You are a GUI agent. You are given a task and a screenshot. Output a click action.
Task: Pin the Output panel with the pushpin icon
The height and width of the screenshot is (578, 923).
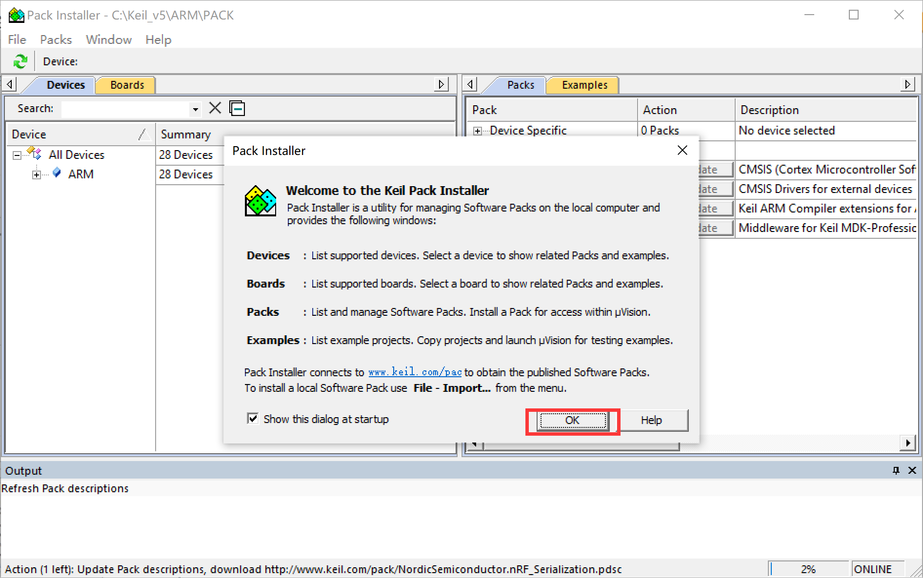click(896, 470)
